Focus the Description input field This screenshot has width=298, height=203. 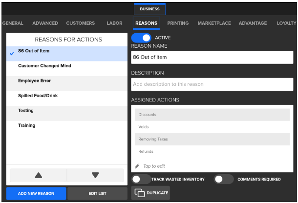click(212, 84)
